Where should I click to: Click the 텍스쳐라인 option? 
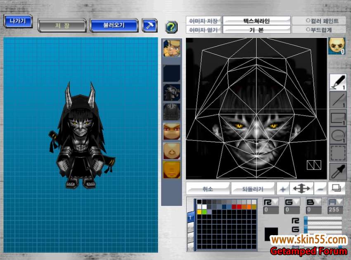[256, 21]
